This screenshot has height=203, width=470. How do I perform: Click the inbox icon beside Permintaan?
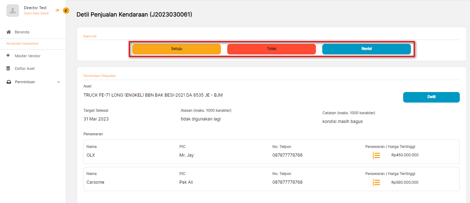coord(9,82)
